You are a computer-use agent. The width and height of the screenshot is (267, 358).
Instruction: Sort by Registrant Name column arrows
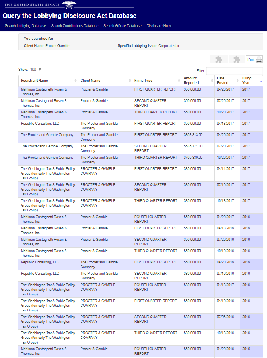click(x=75, y=81)
